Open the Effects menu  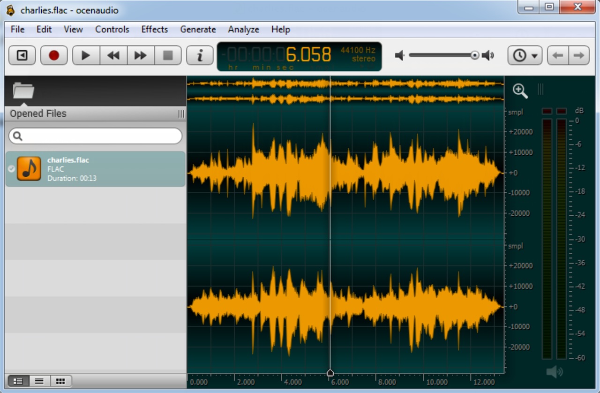[155, 29]
